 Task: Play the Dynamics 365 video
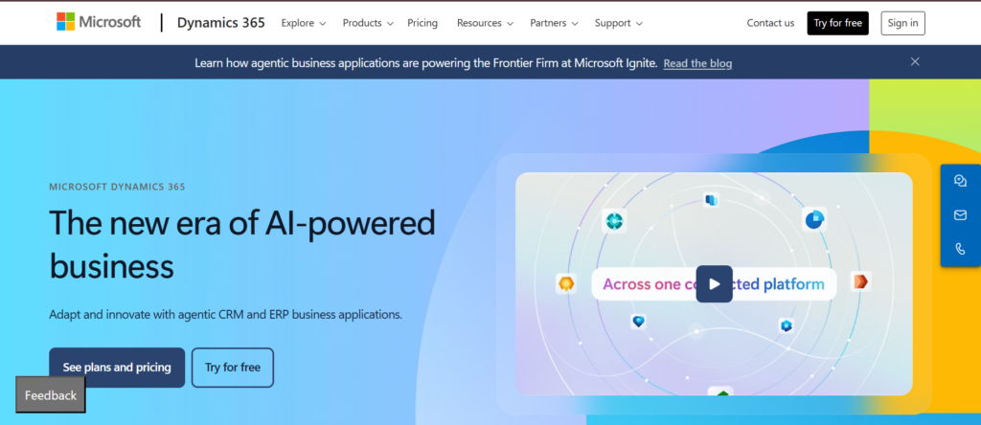[x=714, y=283]
